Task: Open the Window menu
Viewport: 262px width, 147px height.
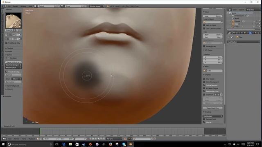Action: [23, 6]
